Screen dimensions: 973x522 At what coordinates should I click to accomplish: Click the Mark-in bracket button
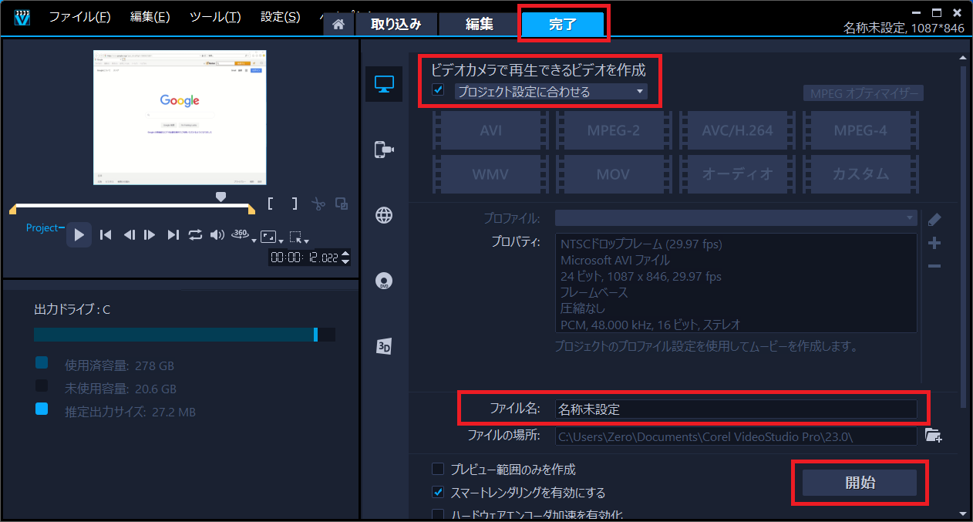point(271,204)
